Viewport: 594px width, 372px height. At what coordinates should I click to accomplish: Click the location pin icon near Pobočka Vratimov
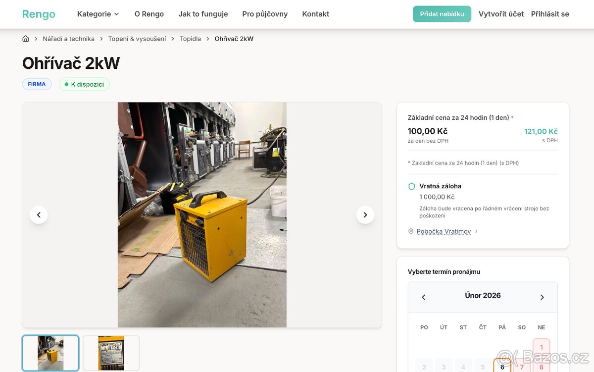coord(410,231)
